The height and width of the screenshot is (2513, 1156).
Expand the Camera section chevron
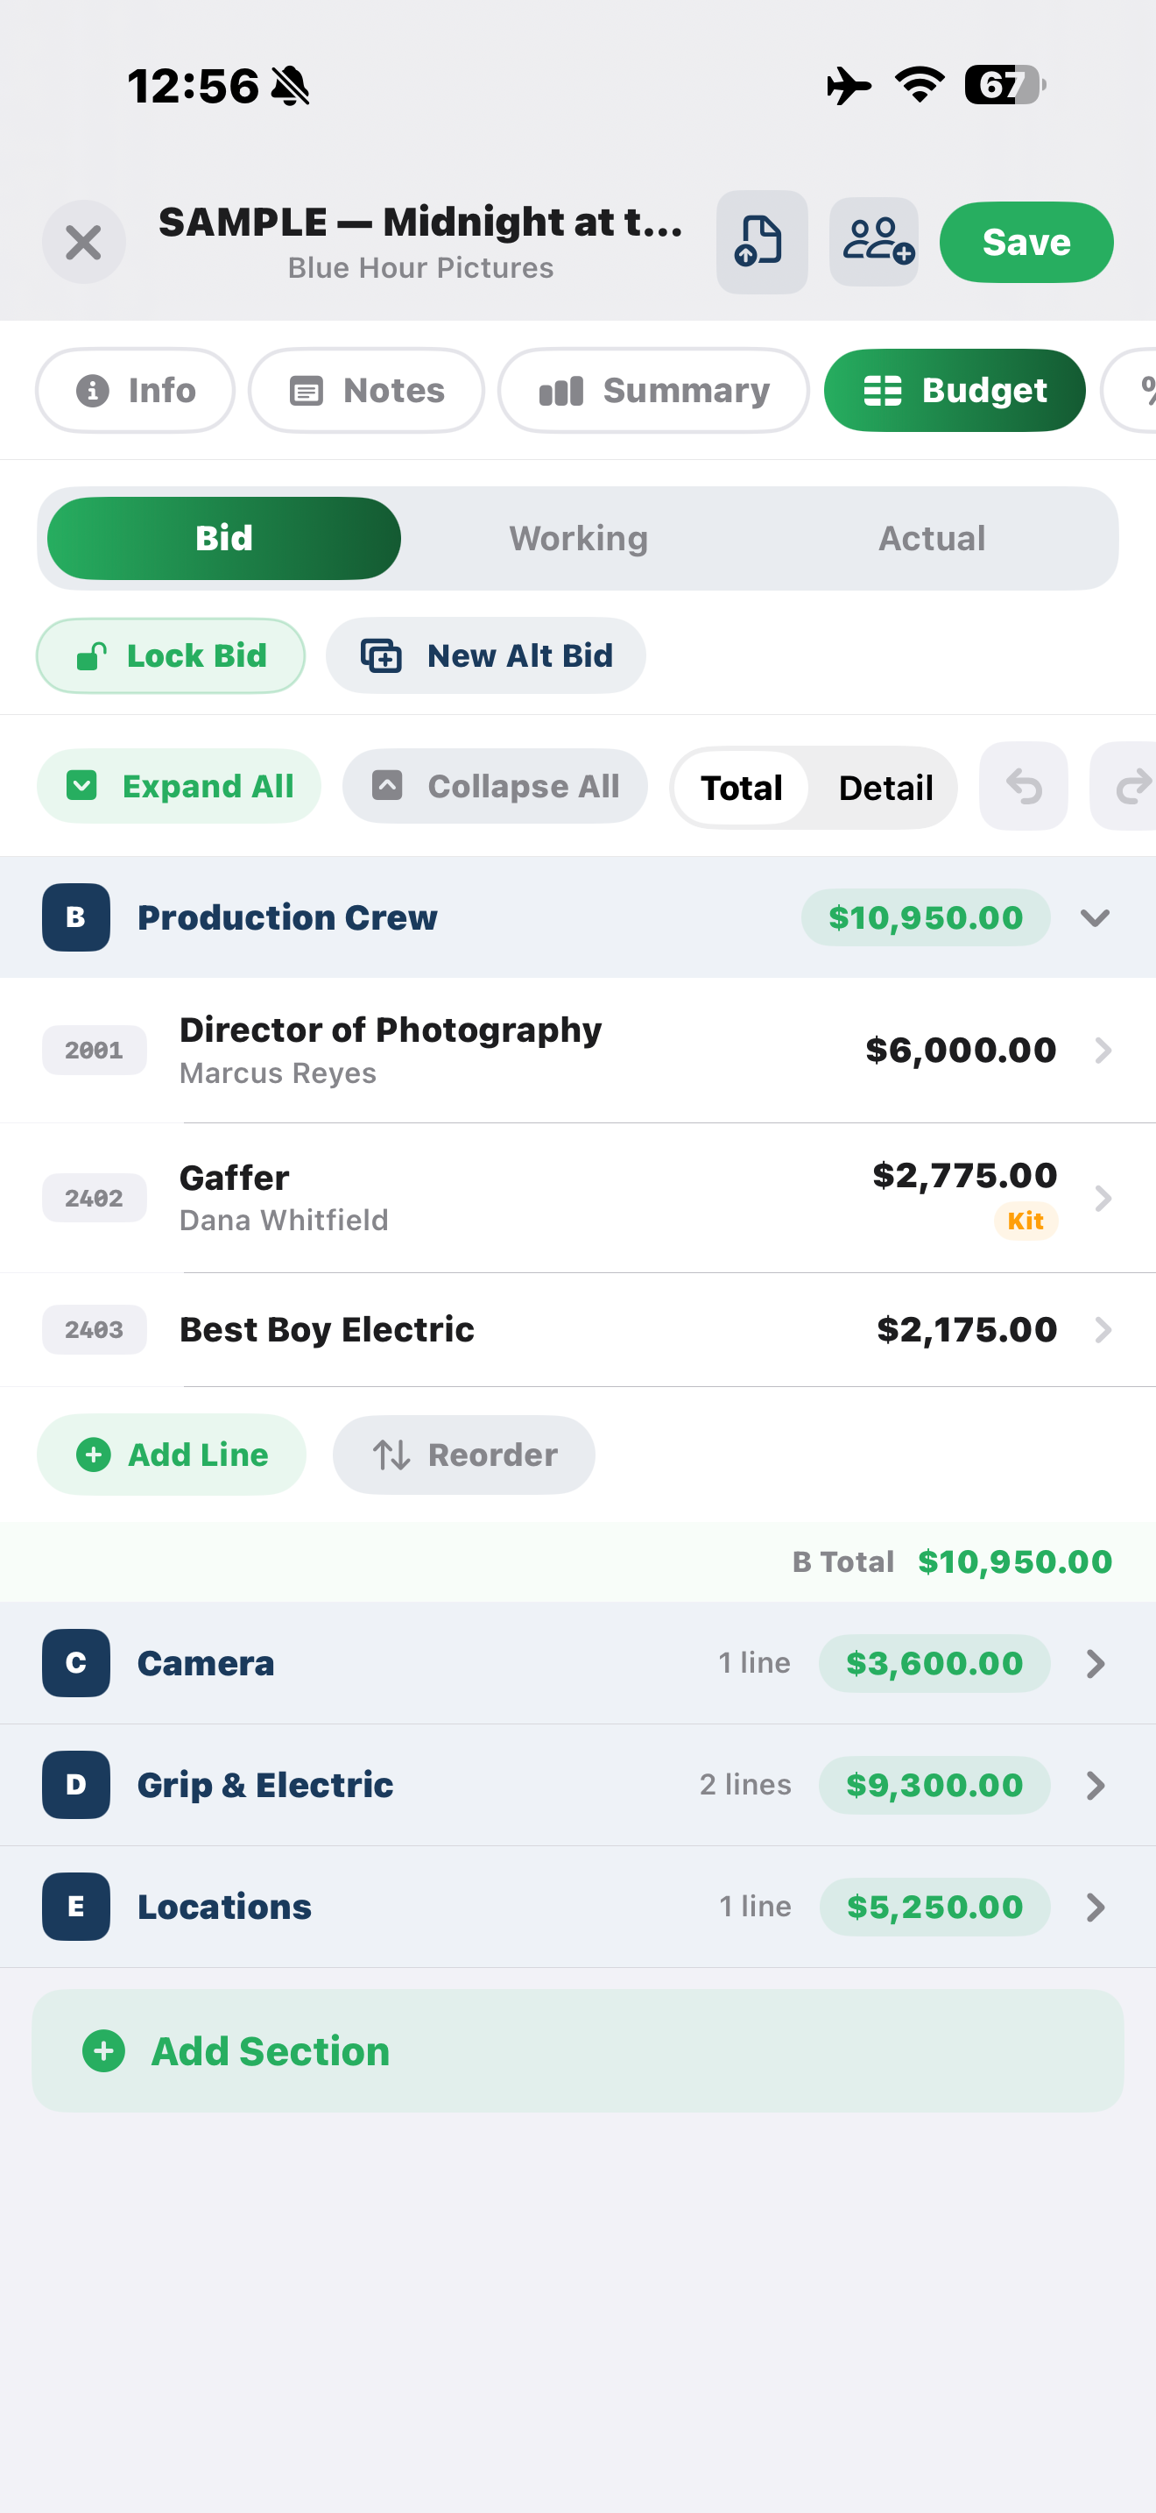point(1095,1663)
